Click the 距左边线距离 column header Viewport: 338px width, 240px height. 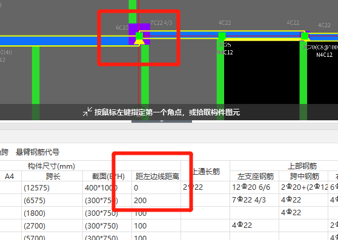pyautogui.click(x=156, y=177)
